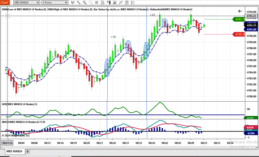The height and width of the screenshot is (157, 259).
Task: Select the EMA/HeikenAshi8 indicator title line
Action: (97, 10)
